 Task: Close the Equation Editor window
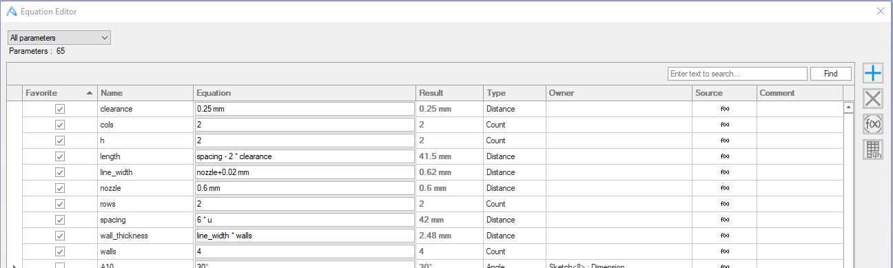tap(880, 11)
